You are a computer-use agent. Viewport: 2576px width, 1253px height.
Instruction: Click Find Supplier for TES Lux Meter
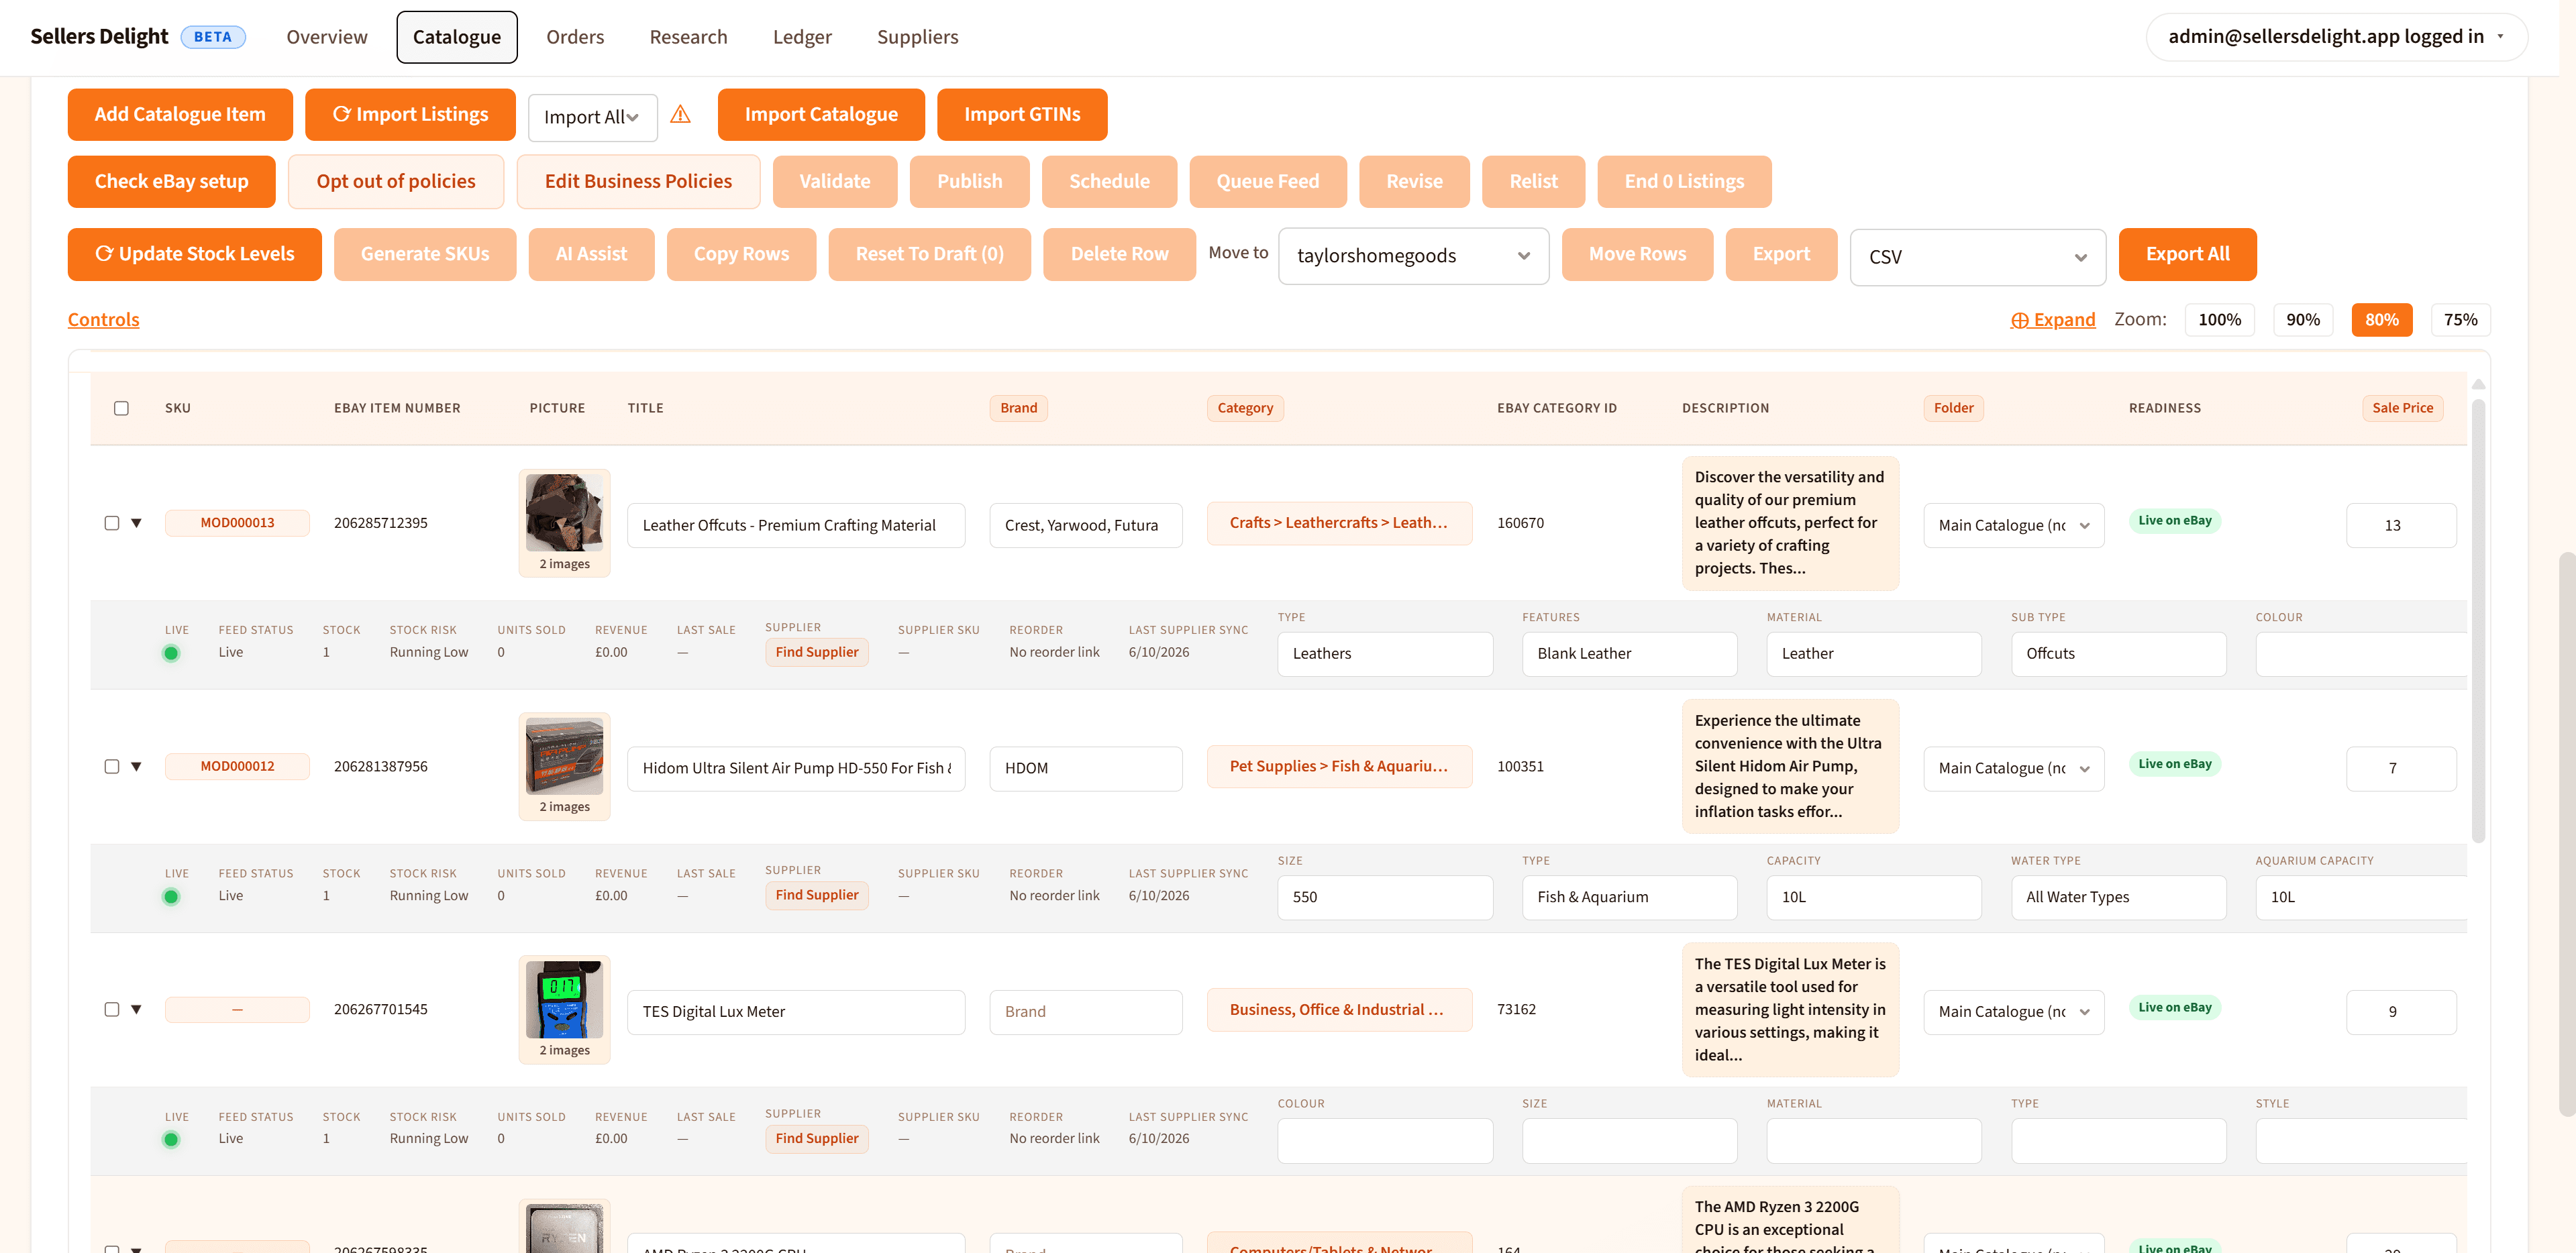point(817,1138)
